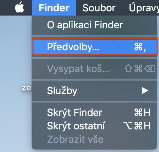Select the highlighted Předvolby… entry
Viewport: 159px width, 152px height.
(95, 47)
